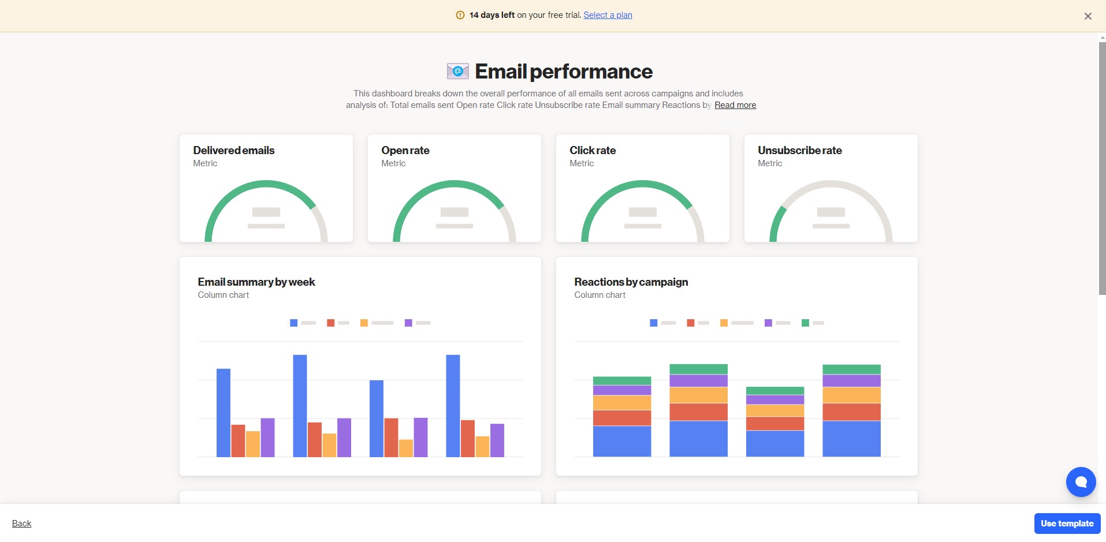Viewport: 1106px width, 542px height.
Task: Click green legend swatch in Reactions by campaign
Action: click(x=805, y=323)
